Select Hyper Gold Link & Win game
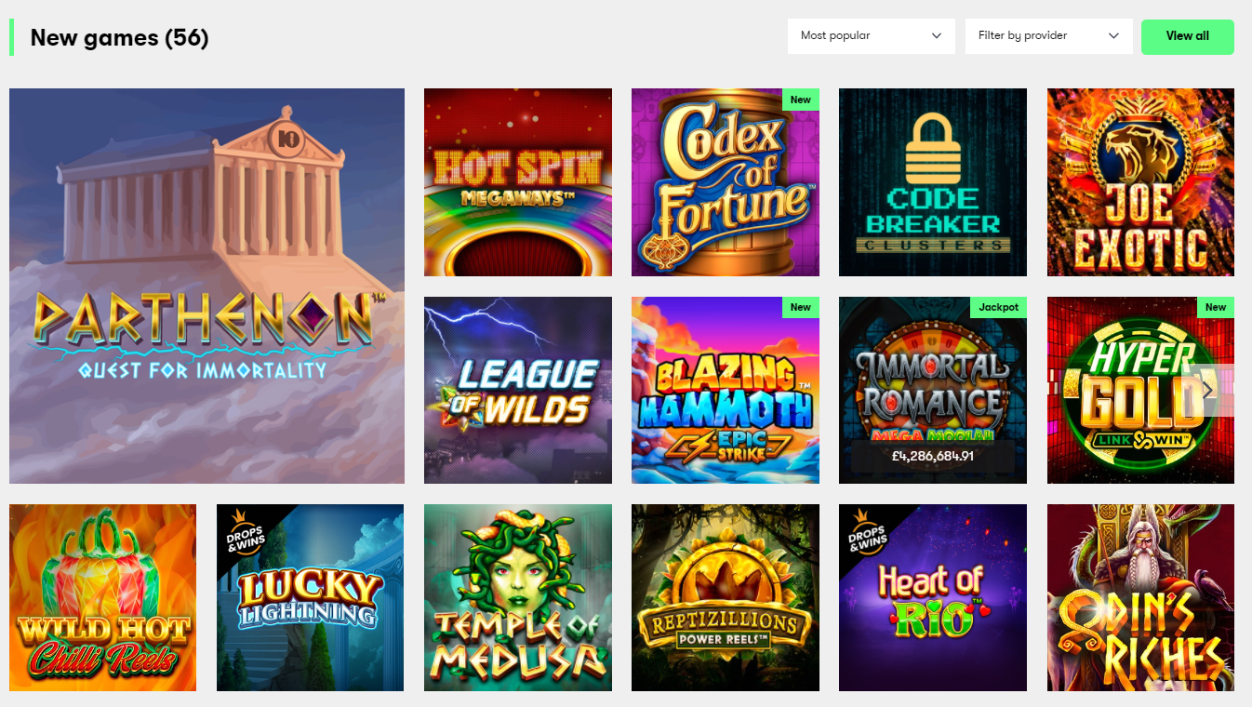1252x707 pixels. coord(1140,390)
